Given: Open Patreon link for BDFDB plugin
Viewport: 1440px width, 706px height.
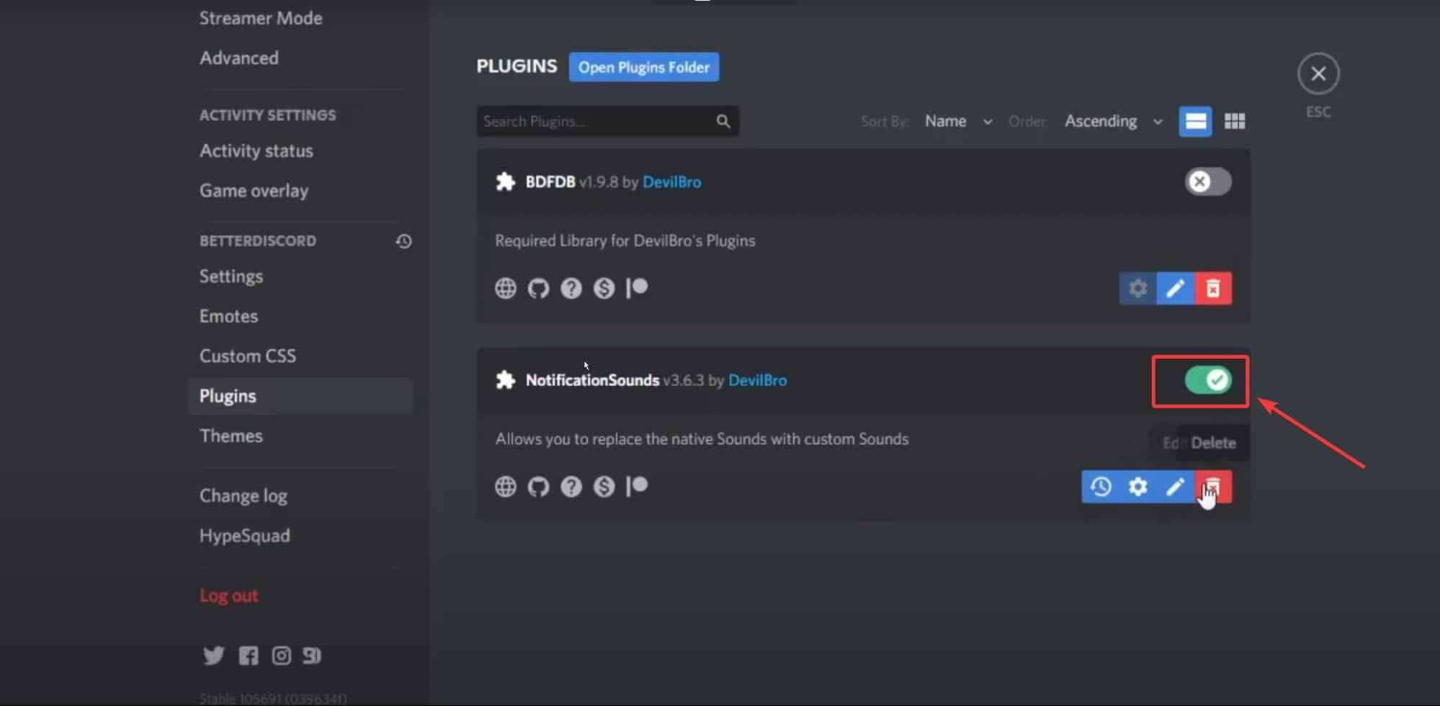Looking at the screenshot, I should tap(637, 288).
